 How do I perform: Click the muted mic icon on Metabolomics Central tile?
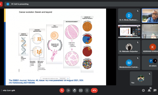tap(138, 58)
